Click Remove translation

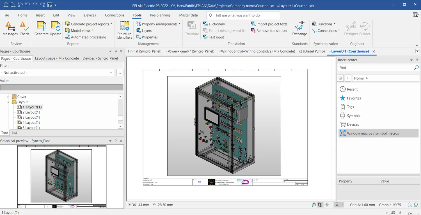point(269,31)
